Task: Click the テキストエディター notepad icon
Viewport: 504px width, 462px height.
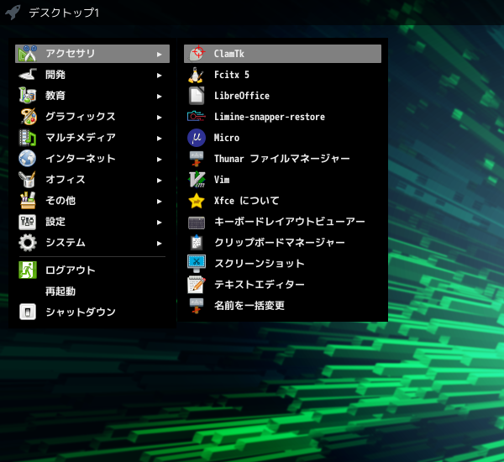Action: pos(197,285)
